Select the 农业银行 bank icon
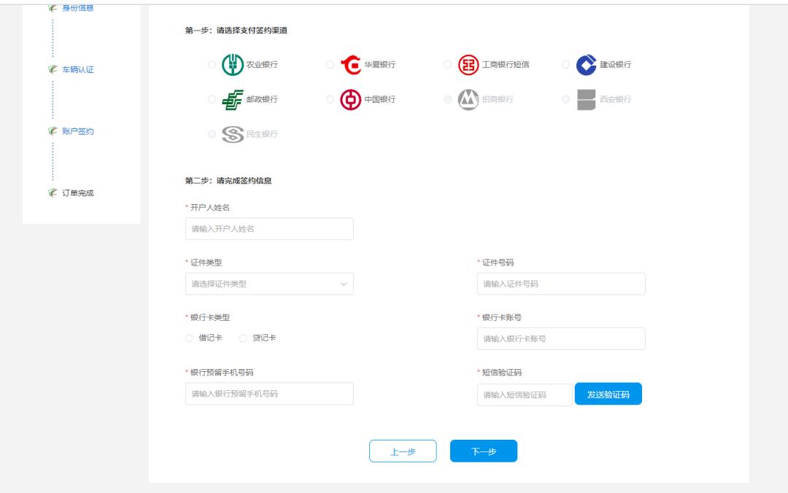 tap(233, 63)
